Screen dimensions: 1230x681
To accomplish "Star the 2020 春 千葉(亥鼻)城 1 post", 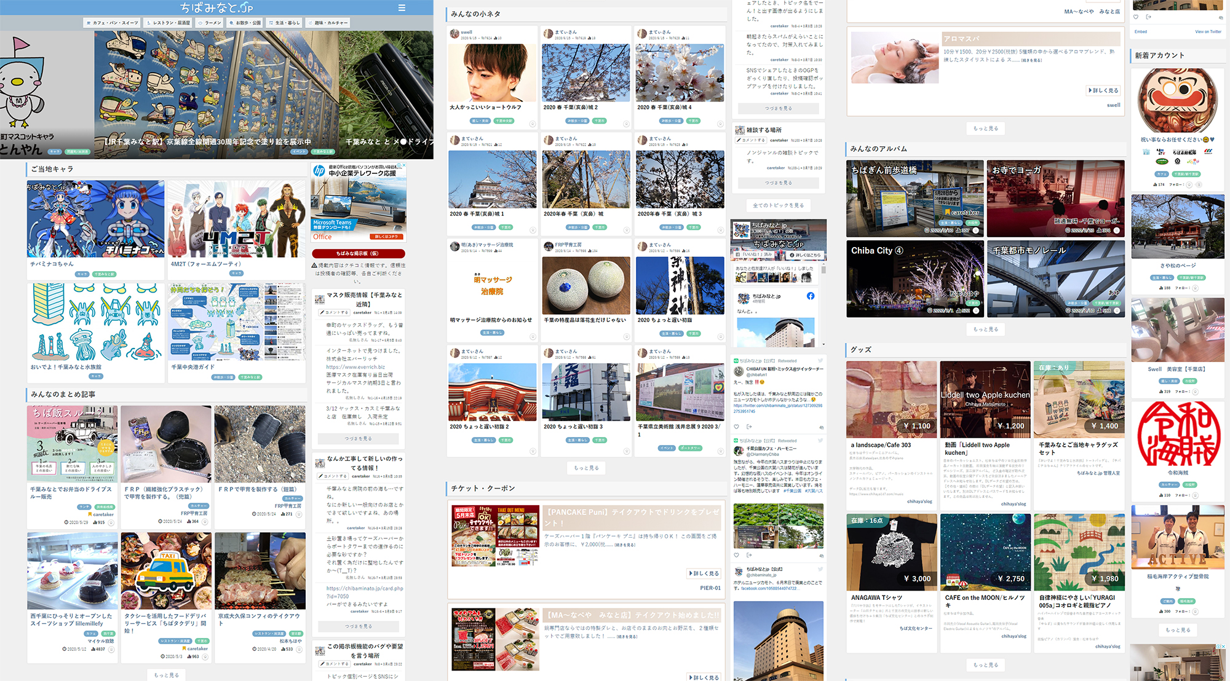I will [533, 230].
